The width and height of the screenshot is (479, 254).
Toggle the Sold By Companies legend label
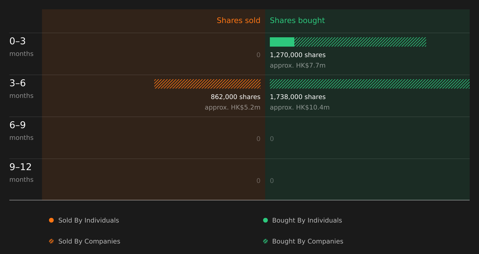[x=89, y=241]
